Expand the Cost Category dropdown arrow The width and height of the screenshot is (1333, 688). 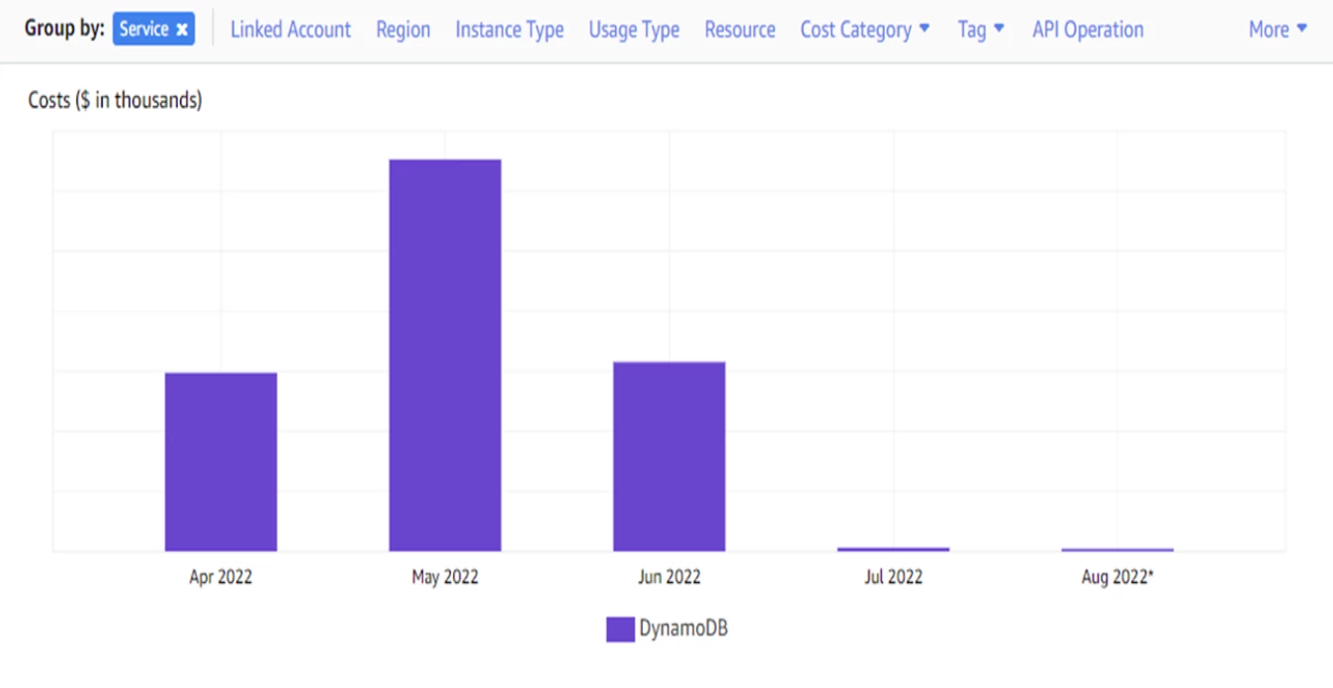[925, 29]
